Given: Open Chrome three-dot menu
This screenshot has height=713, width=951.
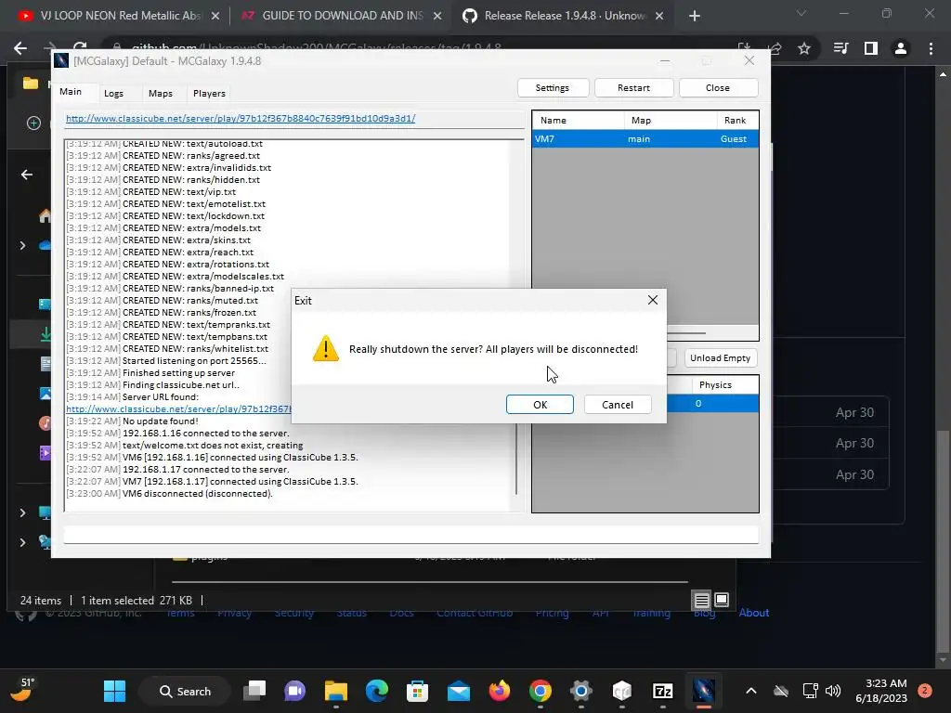Looking at the screenshot, I should pos(931,48).
